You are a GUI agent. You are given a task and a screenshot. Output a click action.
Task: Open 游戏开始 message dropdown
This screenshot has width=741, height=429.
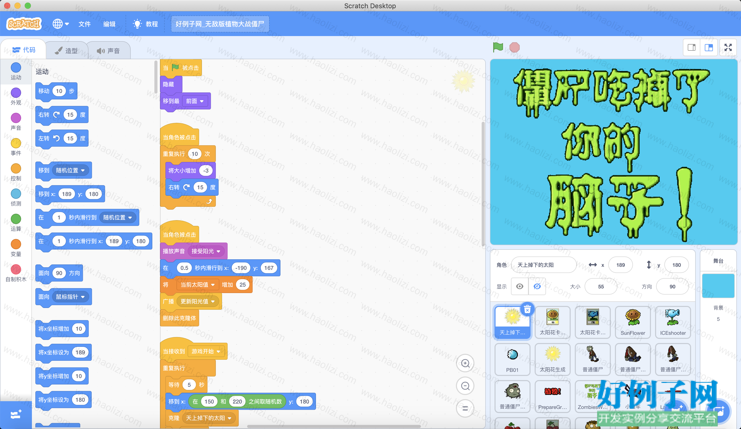point(206,351)
